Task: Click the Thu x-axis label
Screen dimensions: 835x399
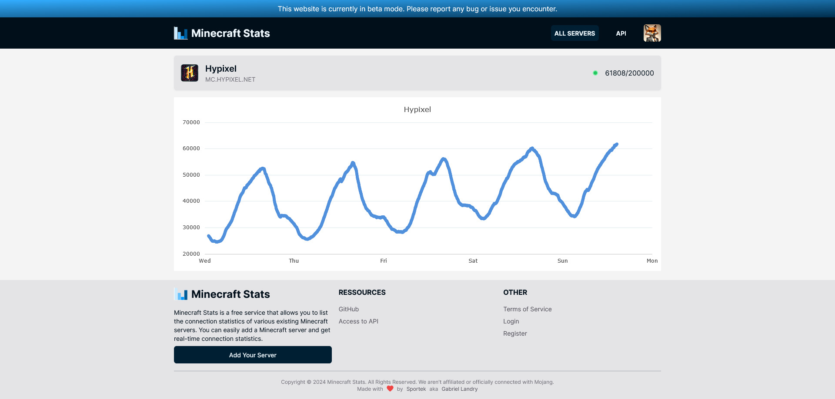Action: (x=294, y=261)
